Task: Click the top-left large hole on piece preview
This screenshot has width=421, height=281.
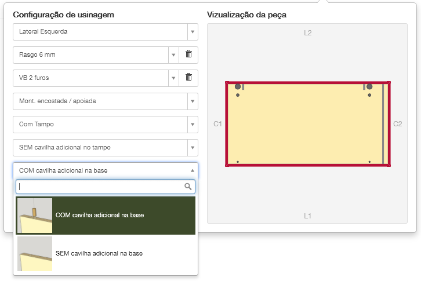Action: point(238,87)
